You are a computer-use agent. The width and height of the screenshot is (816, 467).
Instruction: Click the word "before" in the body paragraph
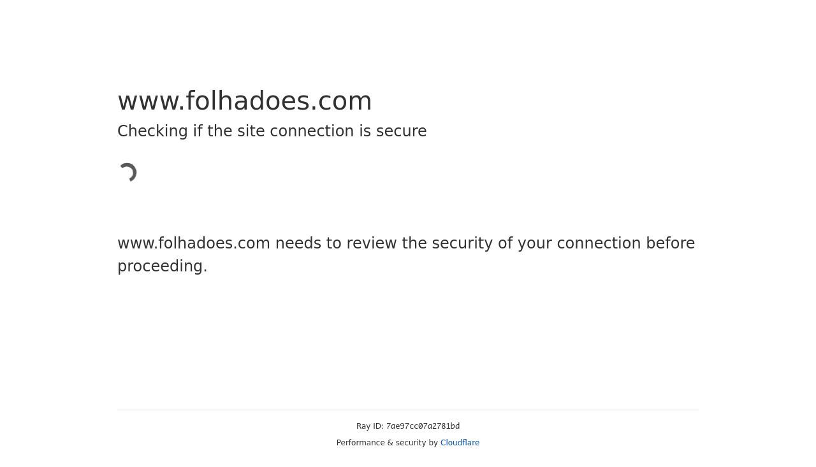tap(670, 243)
